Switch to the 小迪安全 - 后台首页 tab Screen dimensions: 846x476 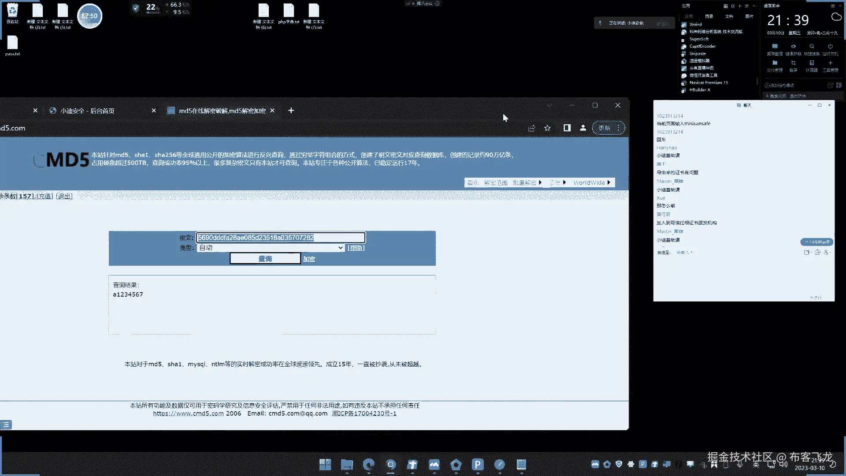(87, 111)
